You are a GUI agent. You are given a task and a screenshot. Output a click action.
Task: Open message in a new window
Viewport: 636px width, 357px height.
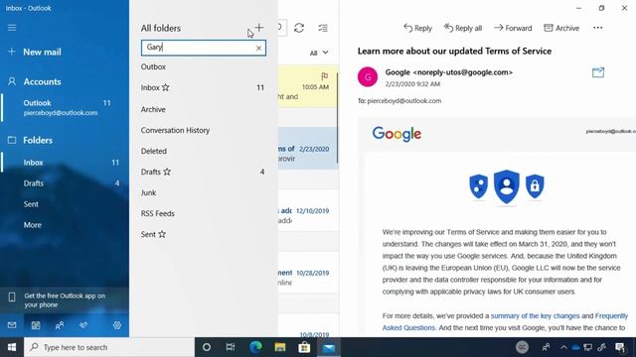click(x=598, y=72)
